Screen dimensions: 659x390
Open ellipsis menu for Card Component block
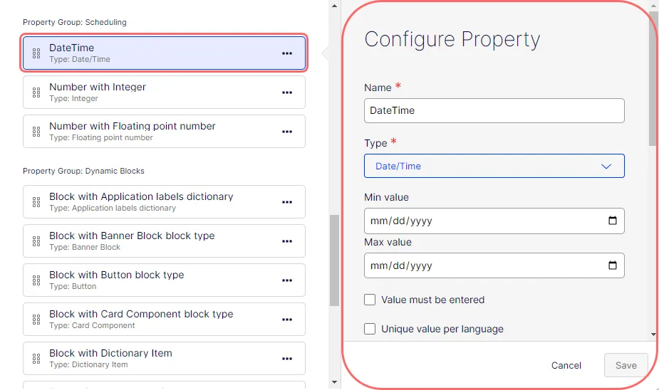point(287,320)
